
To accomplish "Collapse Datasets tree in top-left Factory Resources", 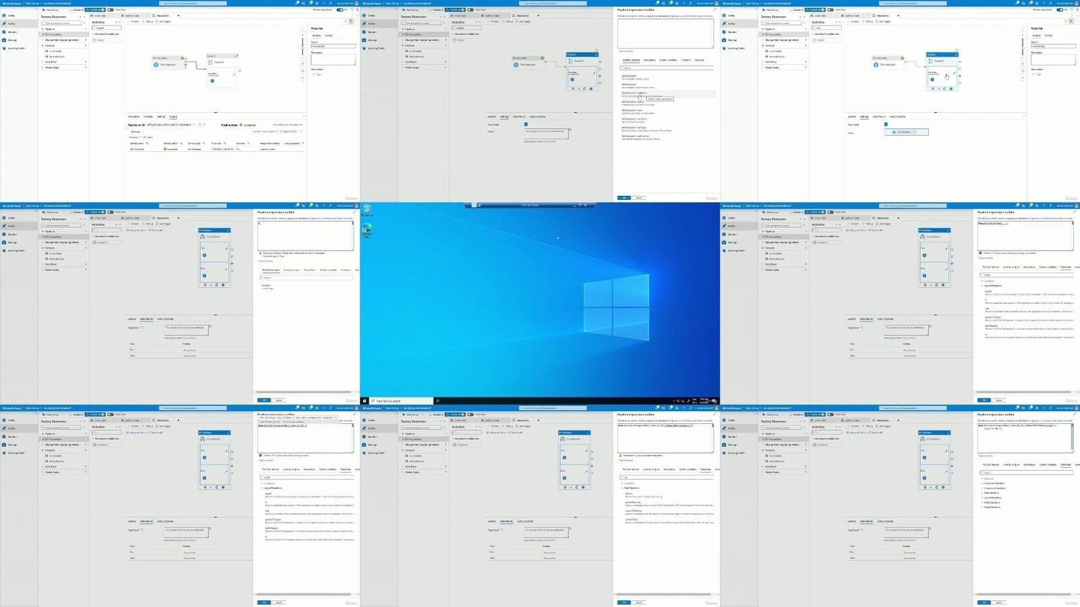I will pyautogui.click(x=43, y=45).
